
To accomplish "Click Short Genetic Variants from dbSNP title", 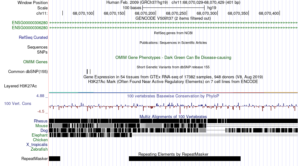I will point(173,67).
